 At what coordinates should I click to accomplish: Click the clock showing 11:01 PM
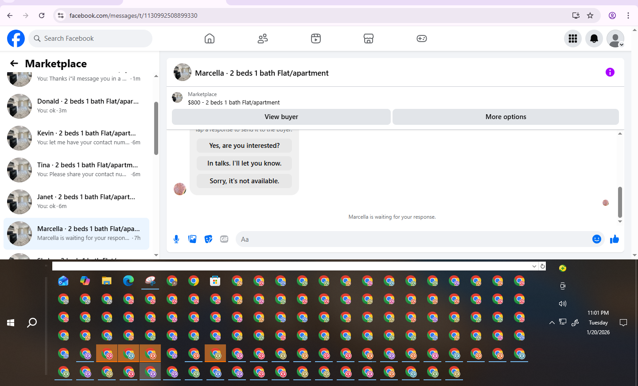click(x=598, y=313)
